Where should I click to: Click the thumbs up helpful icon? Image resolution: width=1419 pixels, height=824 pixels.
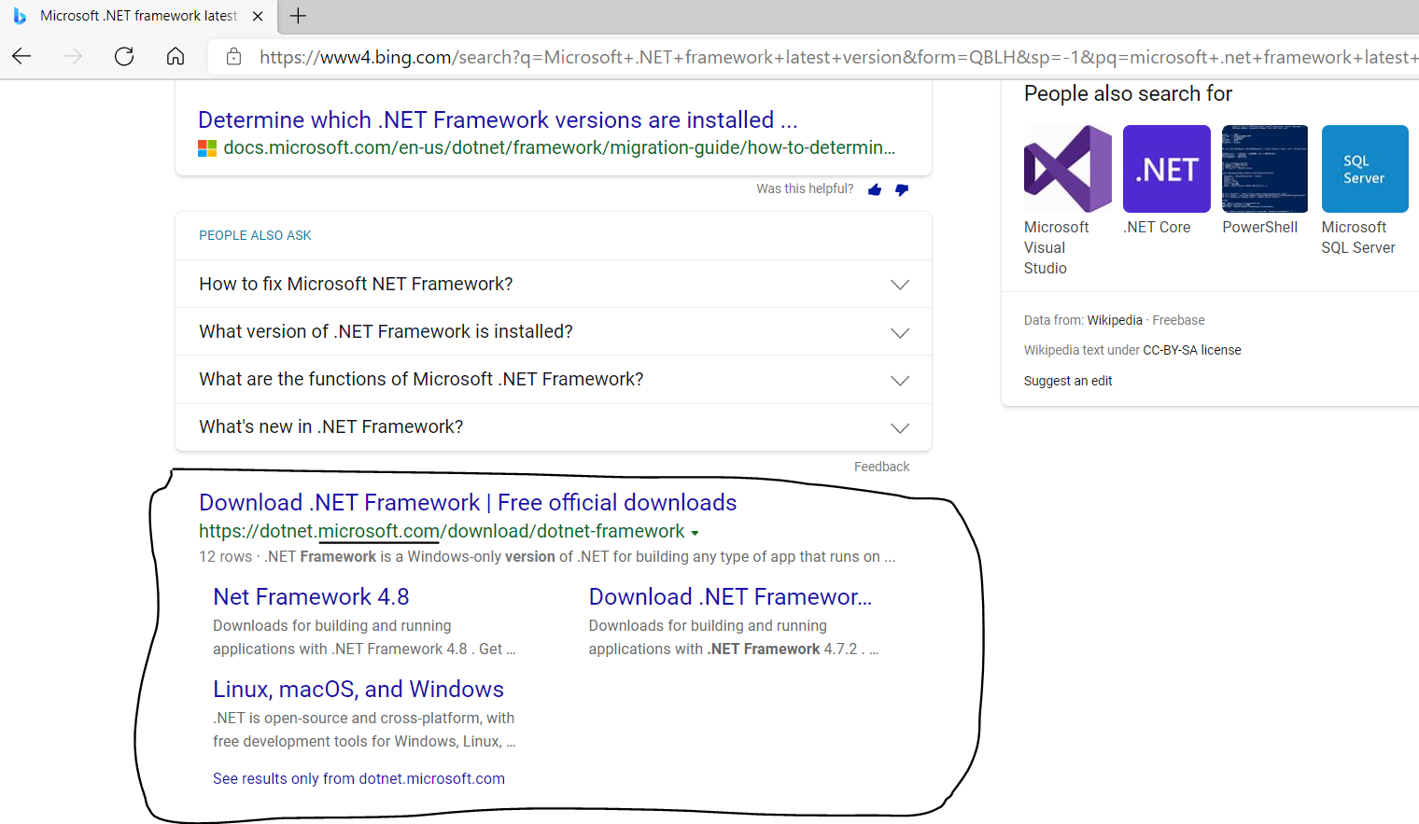(875, 189)
